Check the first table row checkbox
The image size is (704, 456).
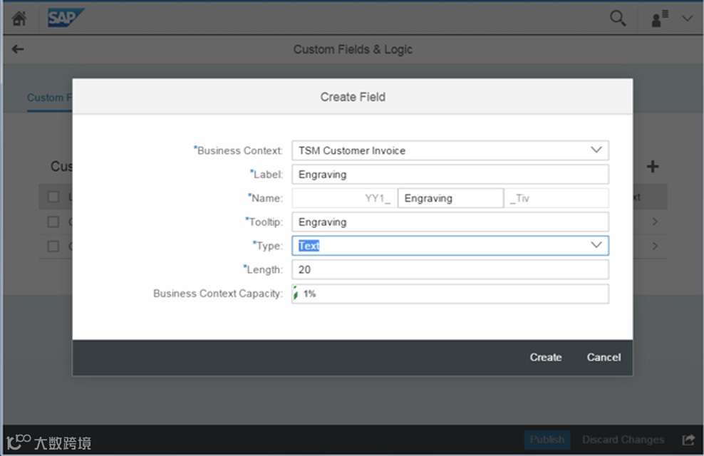[x=53, y=222]
